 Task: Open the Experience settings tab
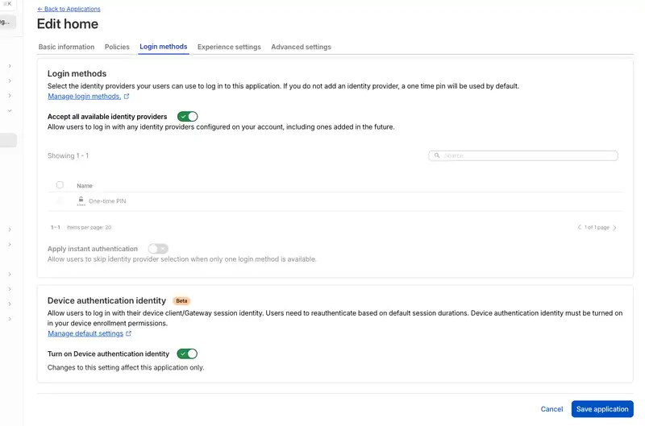tap(229, 47)
